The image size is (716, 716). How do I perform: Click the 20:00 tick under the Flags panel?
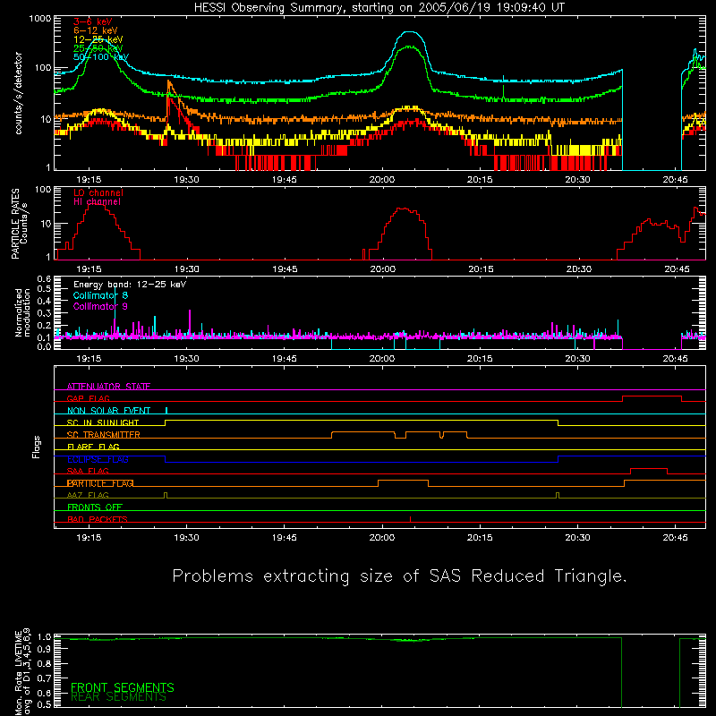click(382, 538)
